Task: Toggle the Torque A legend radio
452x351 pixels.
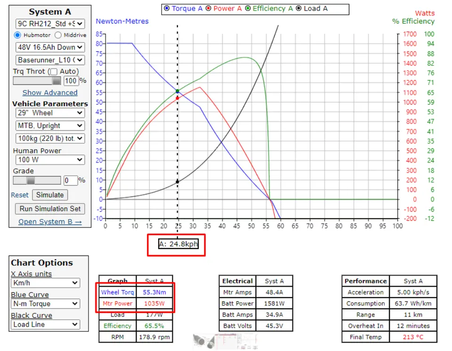Action: point(167,8)
